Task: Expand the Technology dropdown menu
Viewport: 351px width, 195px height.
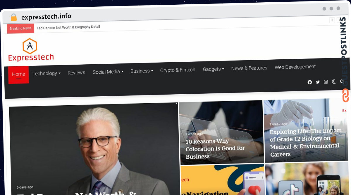Action: [47, 73]
